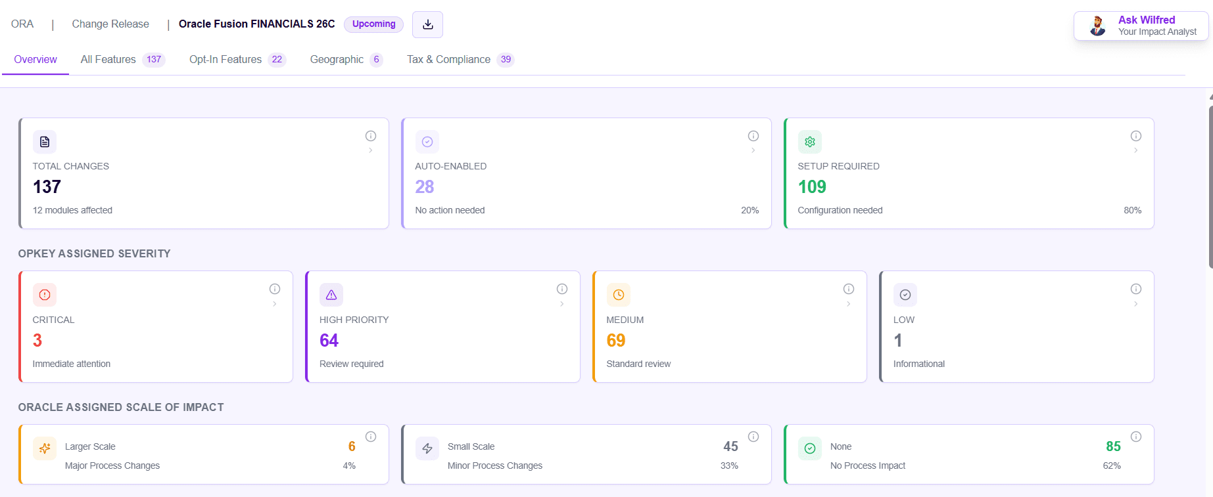Open the All Features tab

click(x=122, y=60)
